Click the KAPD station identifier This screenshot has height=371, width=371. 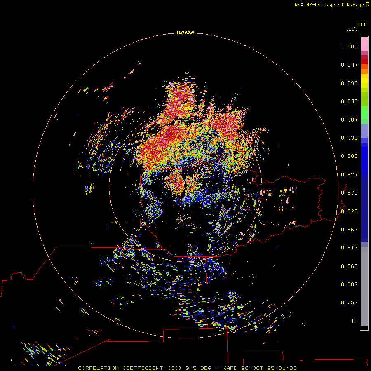230,368
